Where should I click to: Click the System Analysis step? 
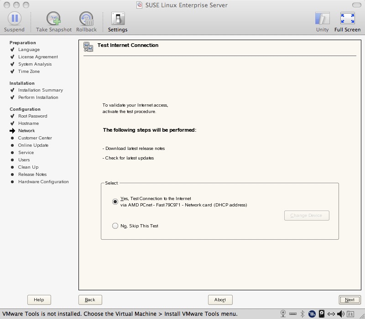pos(35,64)
